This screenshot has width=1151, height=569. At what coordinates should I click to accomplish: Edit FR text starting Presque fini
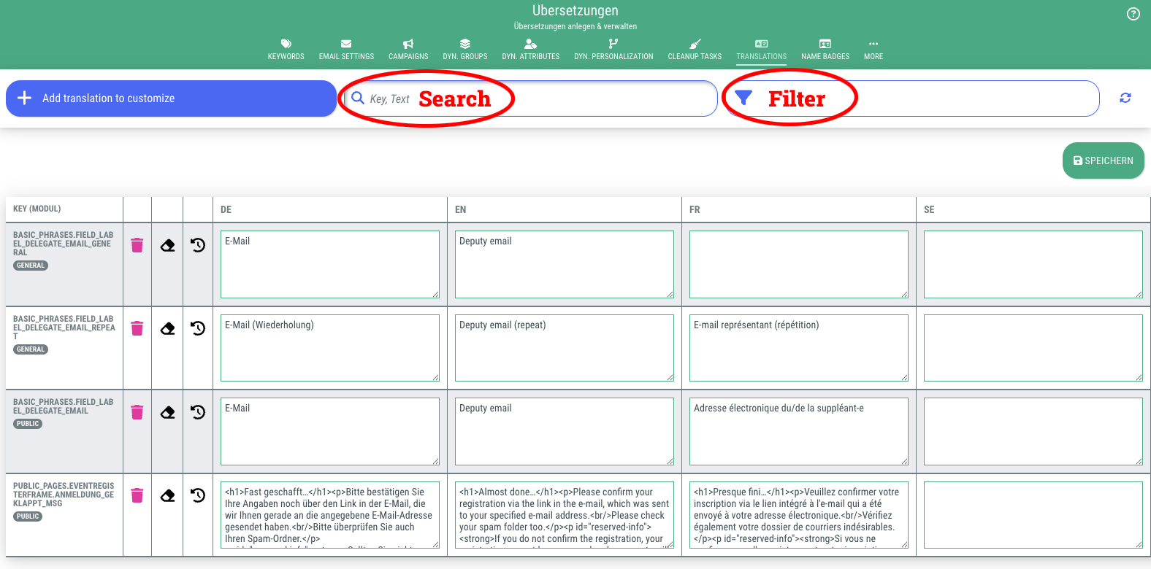pyautogui.click(x=799, y=515)
